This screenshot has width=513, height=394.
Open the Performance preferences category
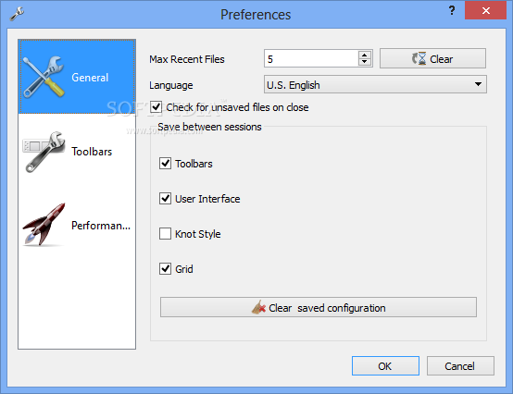pyautogui.click(x=77, y=225)
